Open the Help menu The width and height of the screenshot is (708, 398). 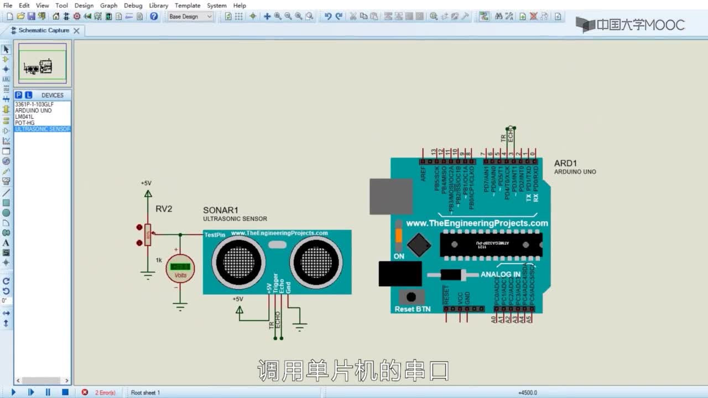click(240, 6)
